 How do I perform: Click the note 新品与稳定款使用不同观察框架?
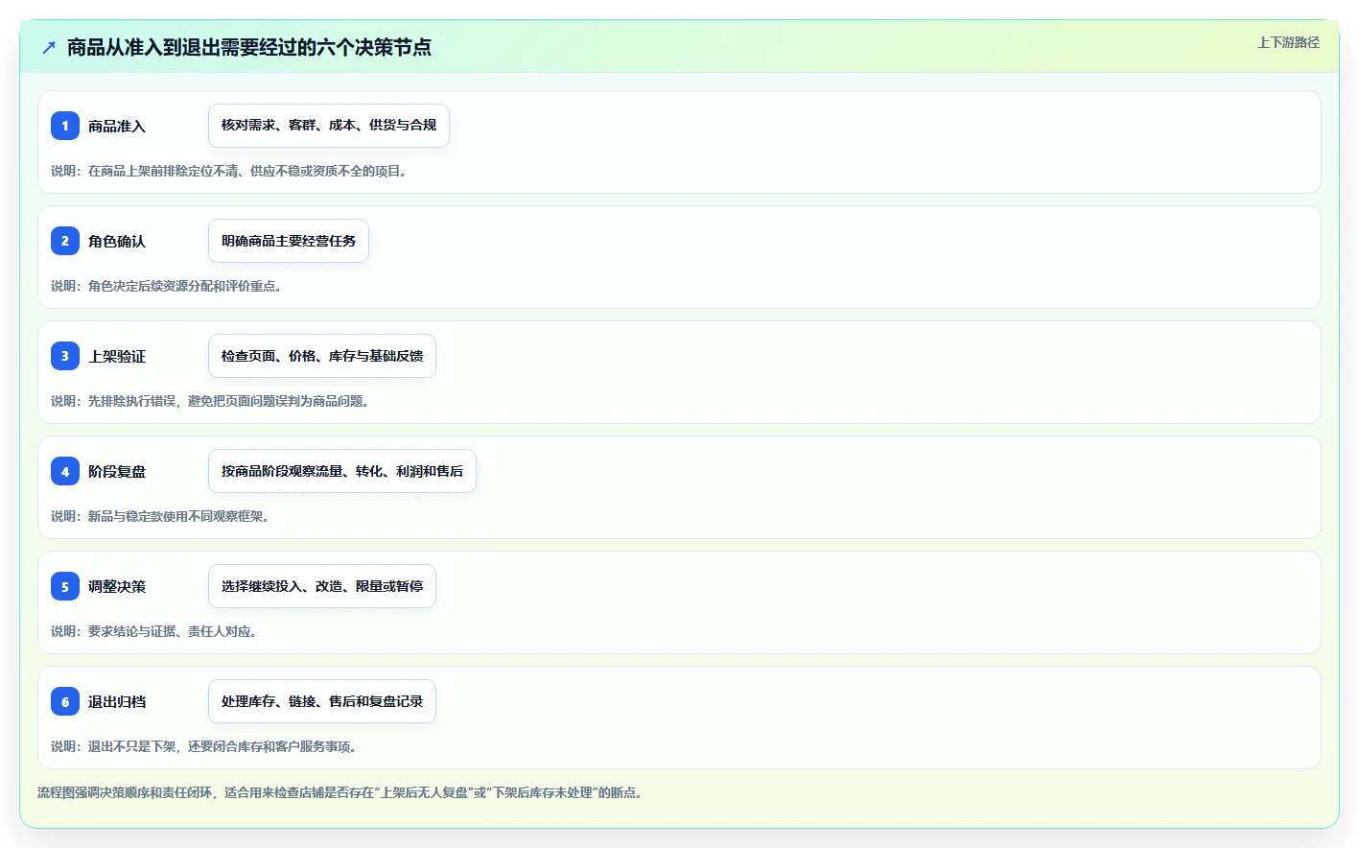[161, 516]
